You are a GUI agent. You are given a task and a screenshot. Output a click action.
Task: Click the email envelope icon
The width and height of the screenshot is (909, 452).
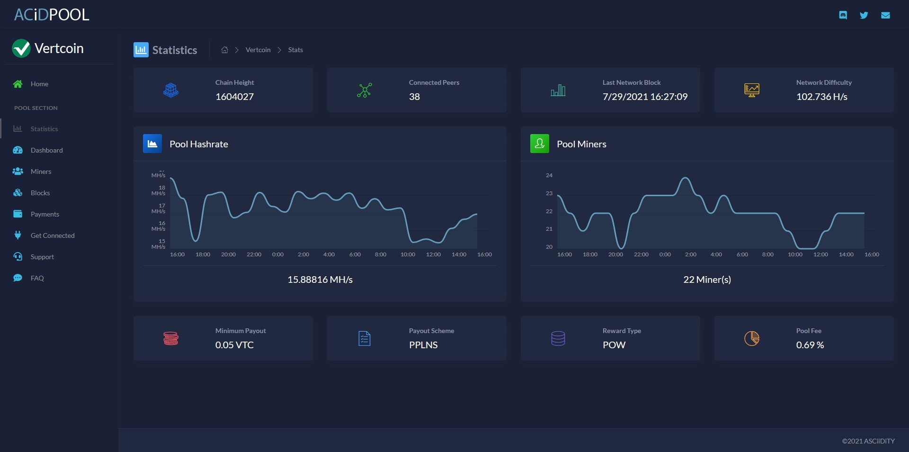point(885,15)
